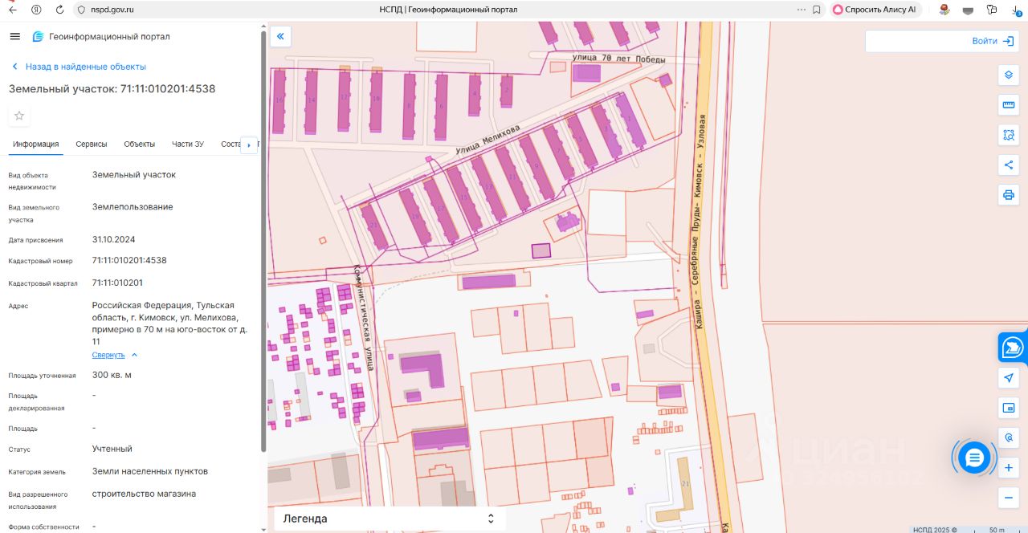This screenshot has width=1028, height=533.
Task: Click the side panel scrollbar
Action: pos(263,241)
